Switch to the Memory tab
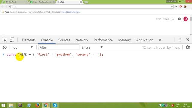This screenshot has height=108, width=192. pyautogui.click(x=124, y=40)
